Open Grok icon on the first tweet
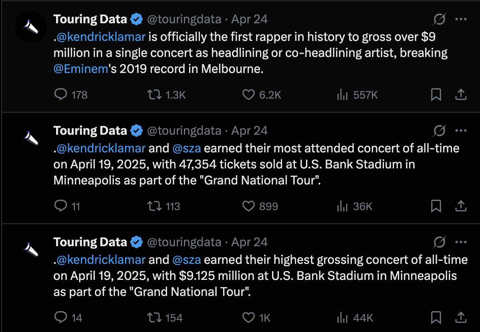This screenshot has height=332, width=480. point(440,19)
